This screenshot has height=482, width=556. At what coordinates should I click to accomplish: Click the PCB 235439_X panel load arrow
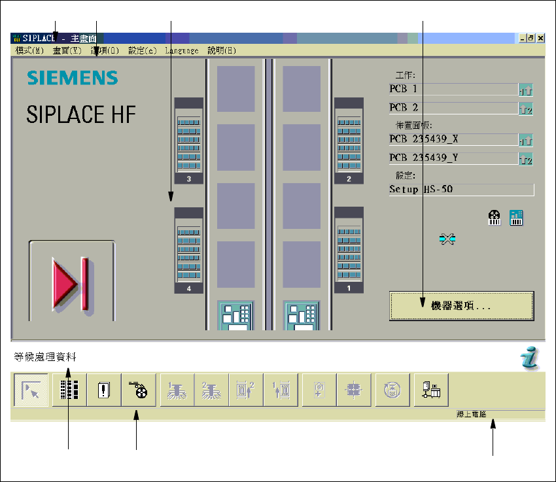[525, 141]
